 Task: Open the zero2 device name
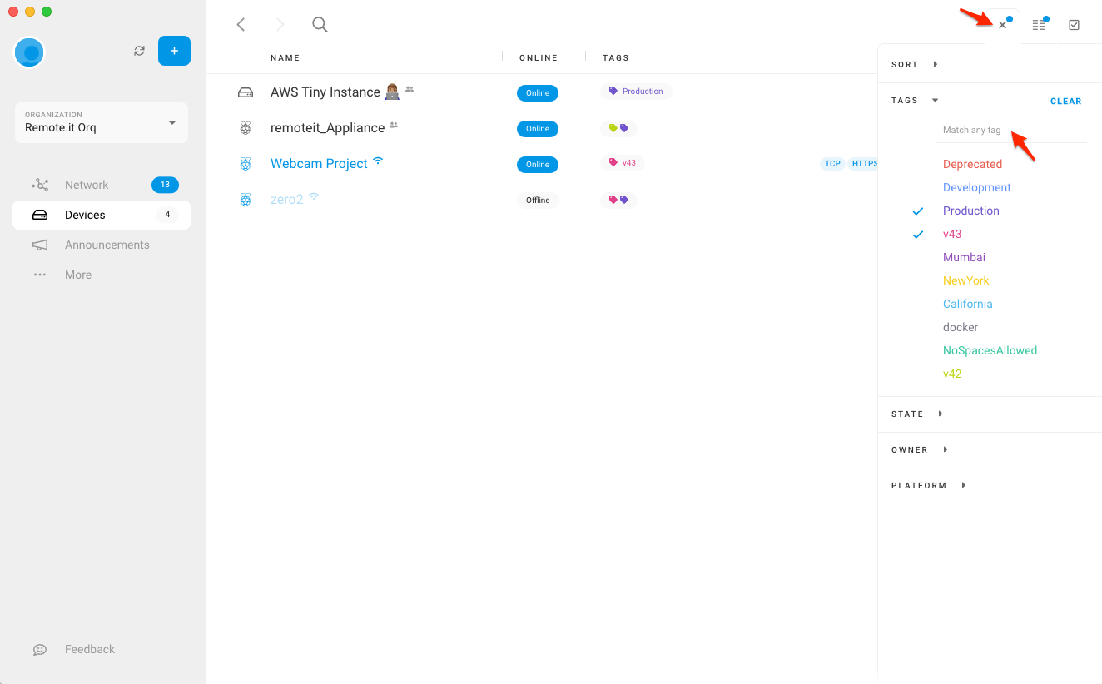(287, 200)
